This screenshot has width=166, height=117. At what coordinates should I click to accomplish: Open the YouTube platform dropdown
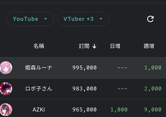(30, 19)
